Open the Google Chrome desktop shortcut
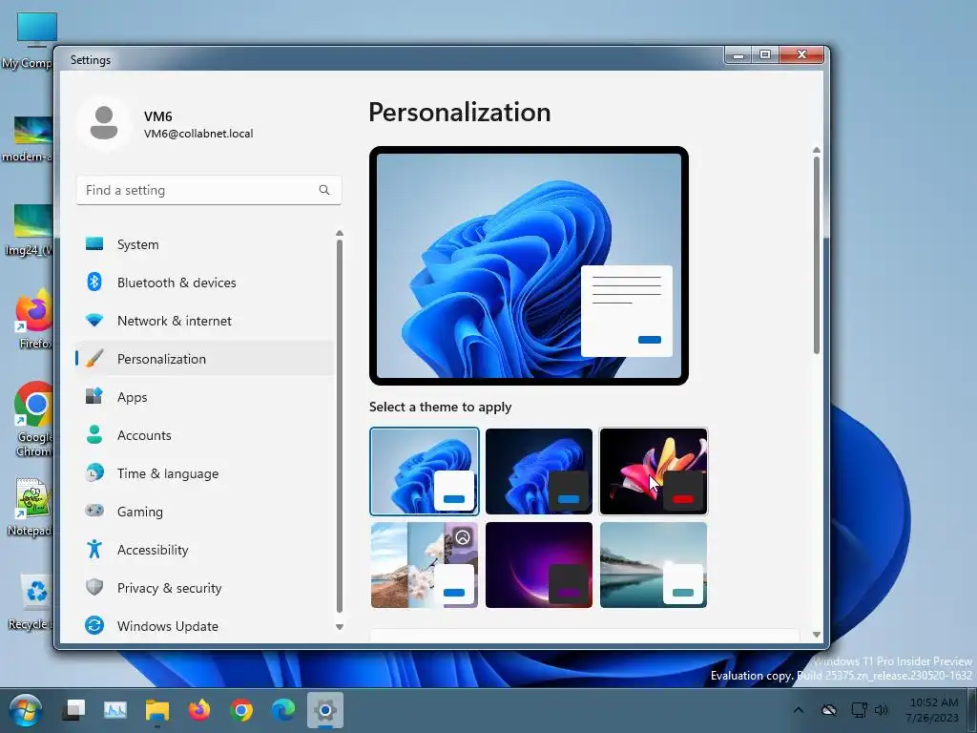This screenshot has width=977, height=733. 33,419
